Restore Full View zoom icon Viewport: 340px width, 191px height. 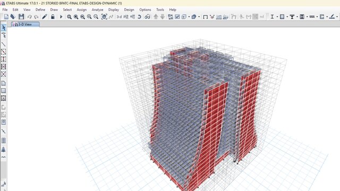(x=76, y=16)
